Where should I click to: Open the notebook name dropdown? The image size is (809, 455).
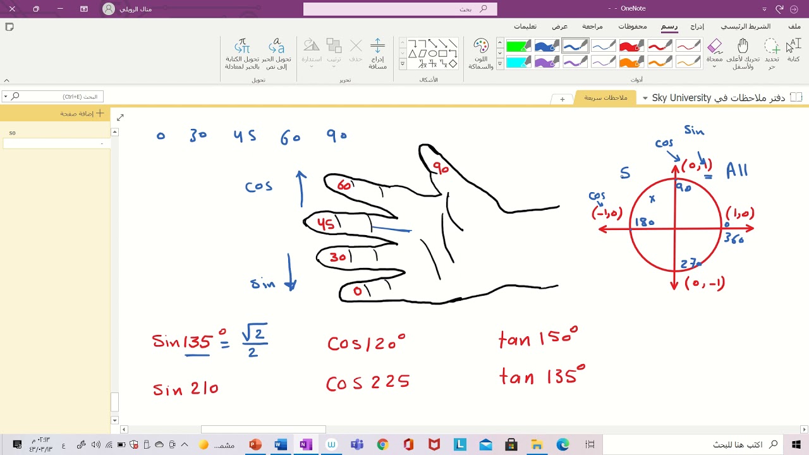pyautogui.click(x=645, y=98)
